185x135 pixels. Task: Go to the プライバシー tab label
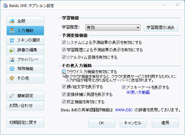pyautogui.click(x=28, y=59)
